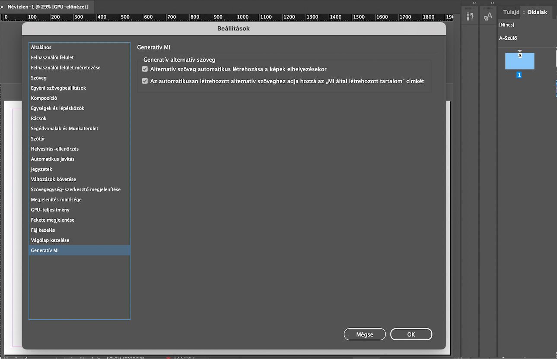Select Vágólap kezelése category
This screenshot has height=359, width=557.
point(80,240)
